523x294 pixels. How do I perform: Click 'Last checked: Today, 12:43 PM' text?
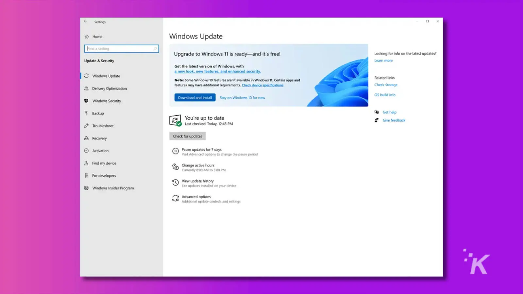[x=209, y=124]
